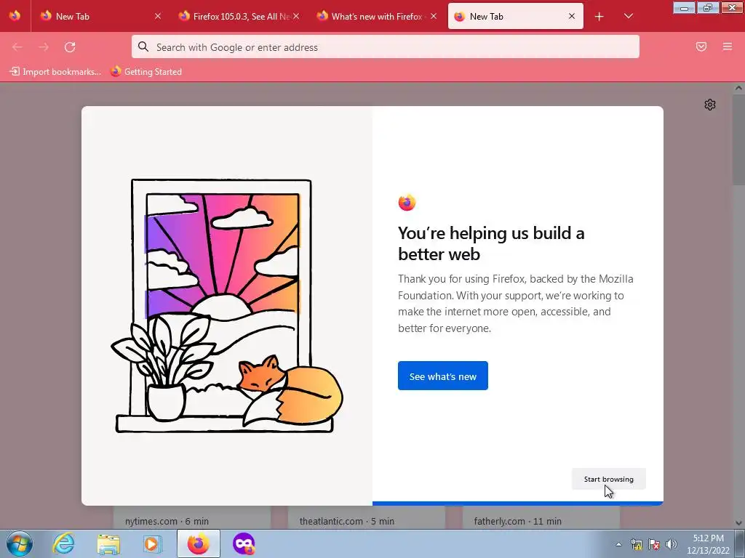
Task: Open the Windows Start menu
Action: [20, 543]
